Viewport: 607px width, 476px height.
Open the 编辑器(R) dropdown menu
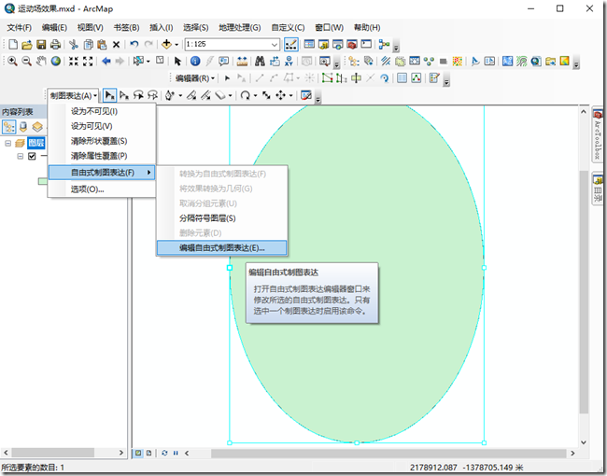pos(195,78)
